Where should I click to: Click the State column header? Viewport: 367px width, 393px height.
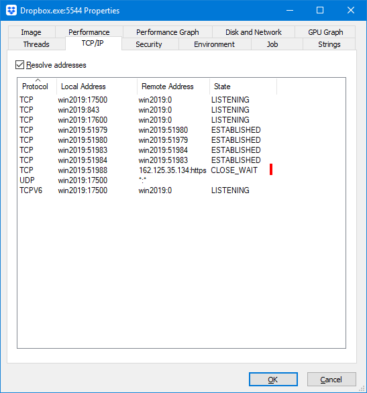243,87
